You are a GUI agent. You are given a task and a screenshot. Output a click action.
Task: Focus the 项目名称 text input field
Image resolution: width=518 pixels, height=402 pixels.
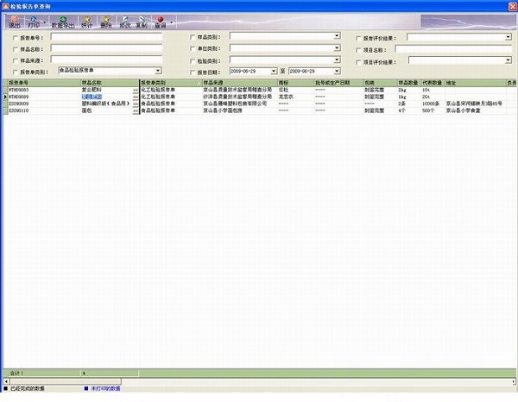tap(453, 49)
